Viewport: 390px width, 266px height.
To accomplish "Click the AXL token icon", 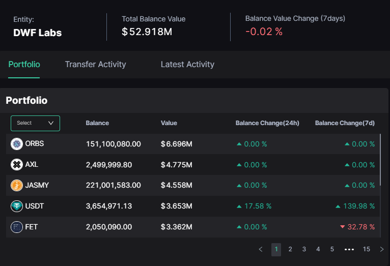I will [x=17, y=164].
